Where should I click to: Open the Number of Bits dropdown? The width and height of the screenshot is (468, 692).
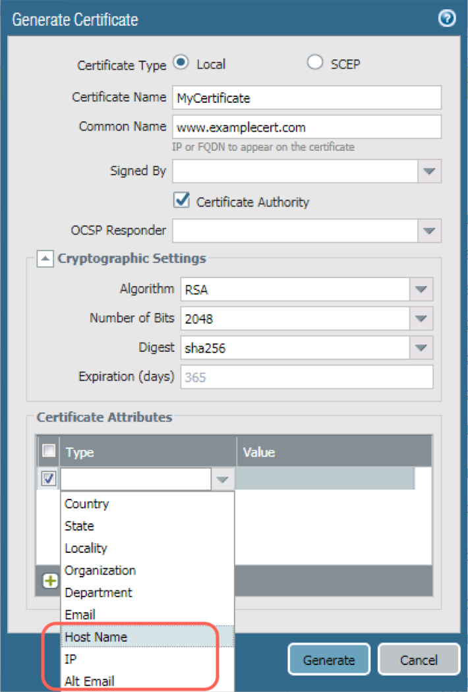[421, 319]
